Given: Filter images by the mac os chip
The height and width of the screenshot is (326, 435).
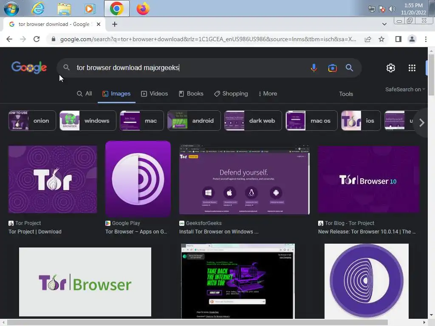Looking at the screenshot, I should (311, 121).
